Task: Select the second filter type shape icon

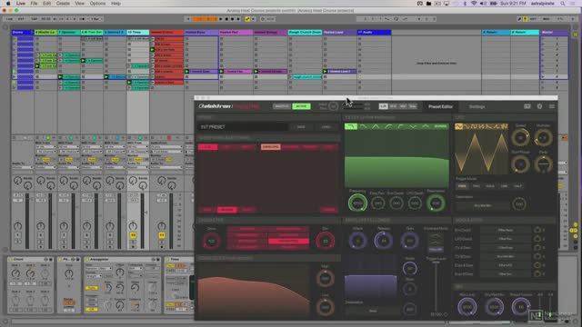Action: pos(364,127)
